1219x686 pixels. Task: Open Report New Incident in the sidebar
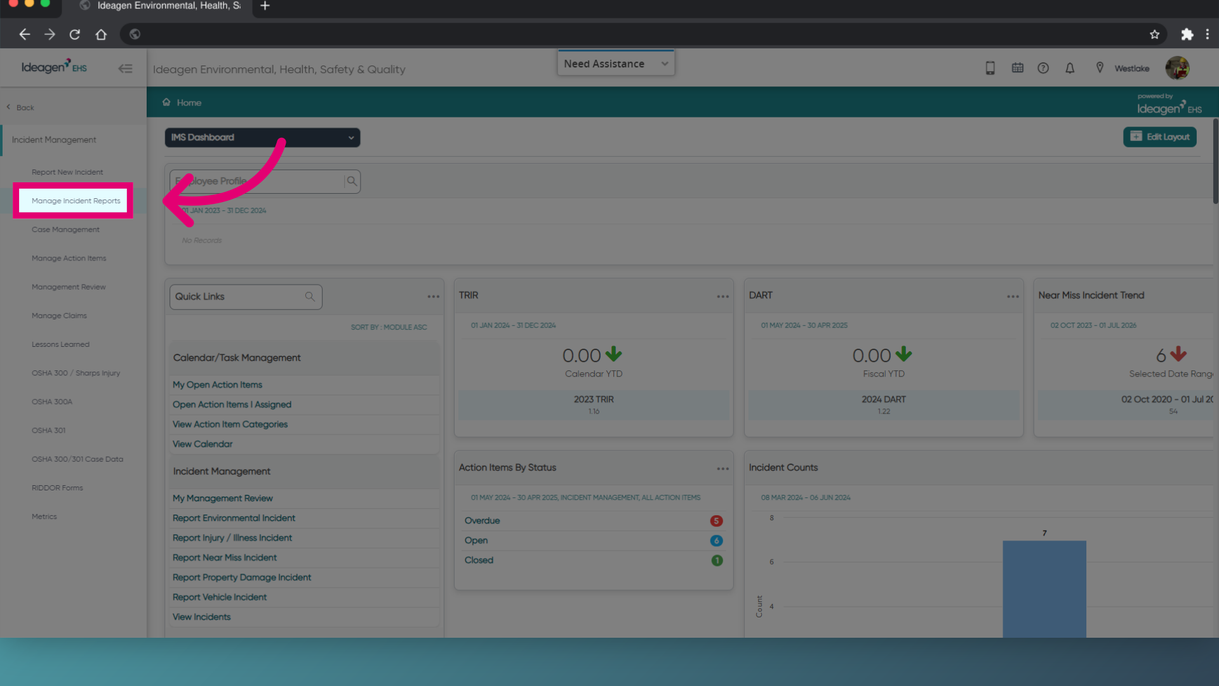point(67,172)
